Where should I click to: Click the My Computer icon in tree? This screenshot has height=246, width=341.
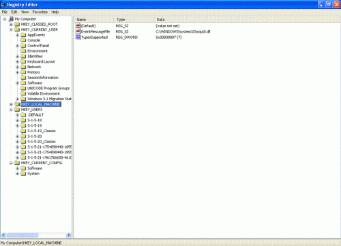point(11,19)
